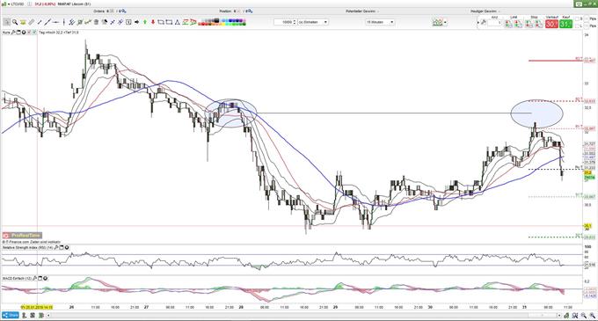Open the Kurs panel wrench settings
This screenshot has width=598, height=321.
13,33
